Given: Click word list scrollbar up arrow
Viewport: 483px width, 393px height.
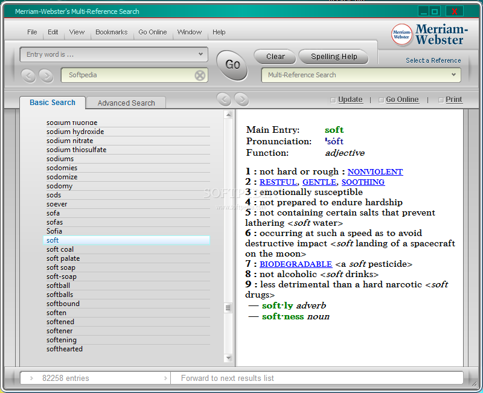Looking at the screenshot, I should [x=228, y=115].
